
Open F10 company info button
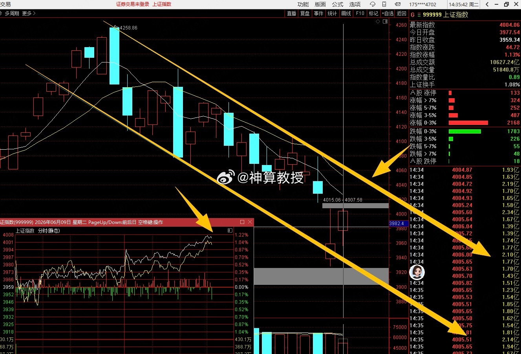(360, 13)
